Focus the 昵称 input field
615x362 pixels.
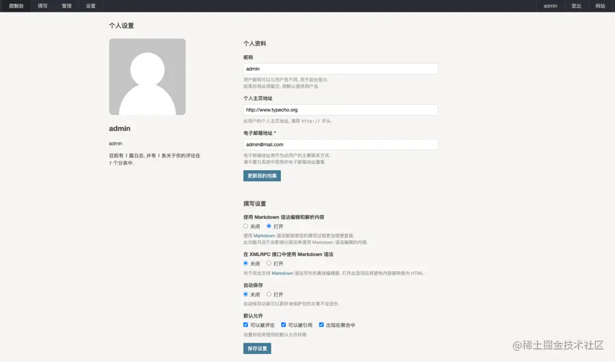coord(341,69)
